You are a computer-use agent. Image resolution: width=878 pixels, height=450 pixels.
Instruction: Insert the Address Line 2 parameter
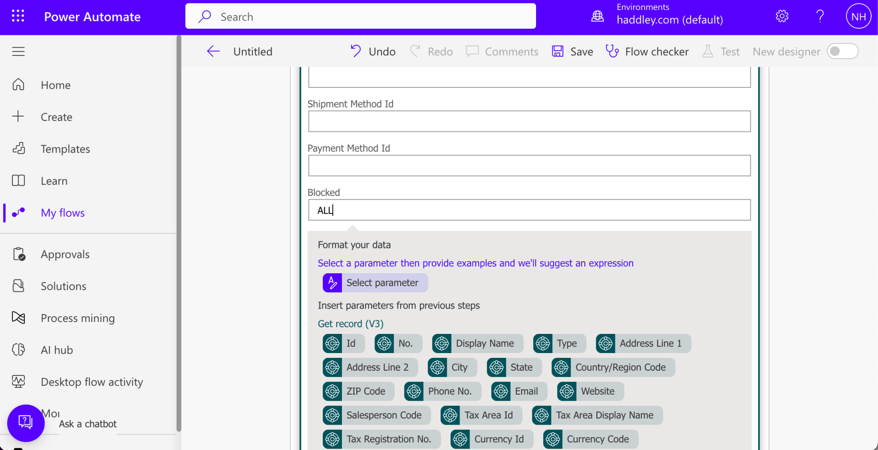[371, 367]
